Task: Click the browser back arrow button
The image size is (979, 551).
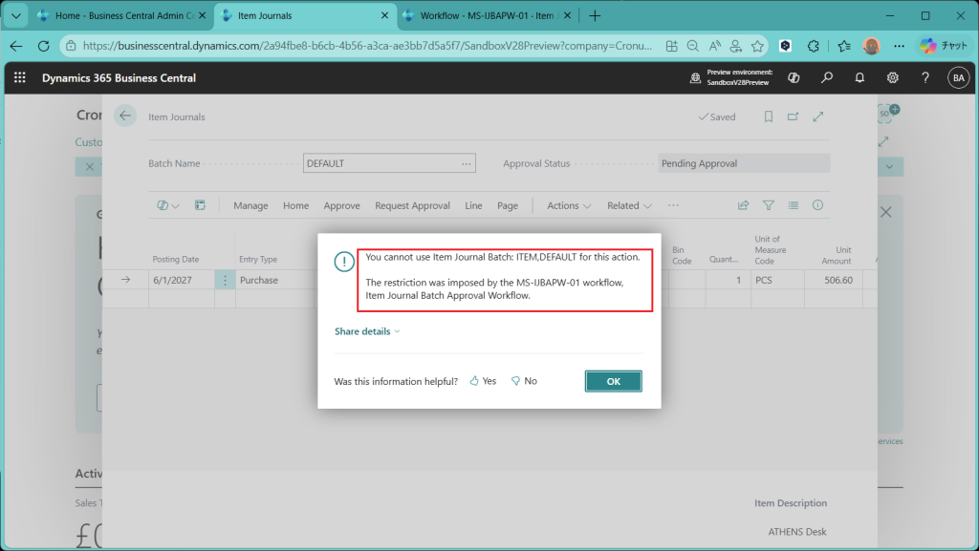Action: pyautogui.click(x=16, y=46)
